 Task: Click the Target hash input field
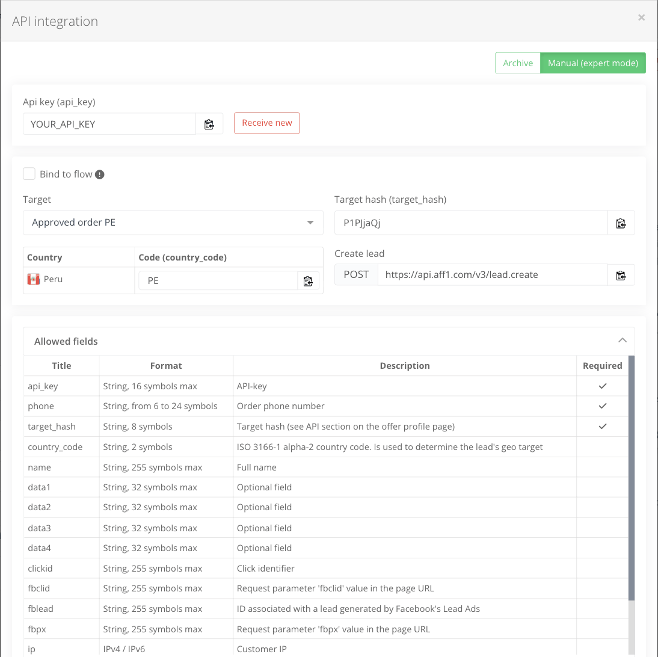pos(471,223)
